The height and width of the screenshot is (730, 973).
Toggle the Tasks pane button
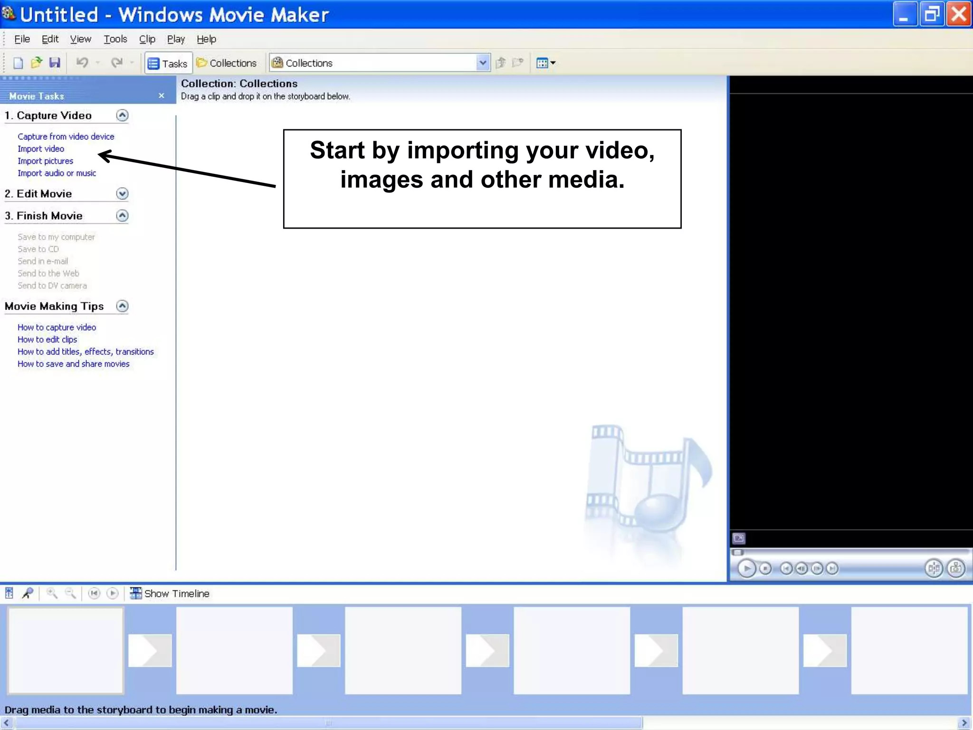[x=168, y=63]
